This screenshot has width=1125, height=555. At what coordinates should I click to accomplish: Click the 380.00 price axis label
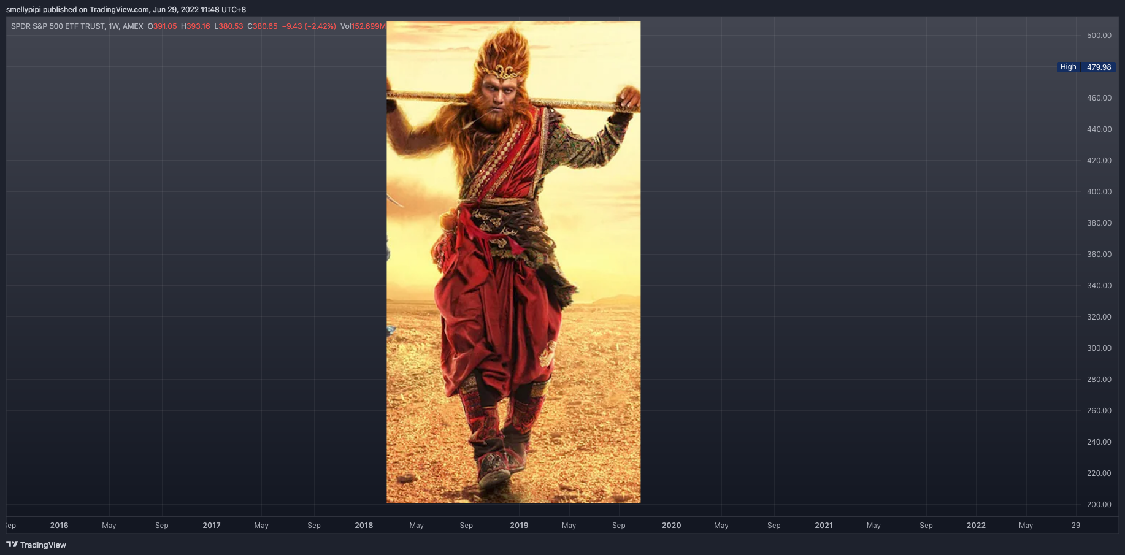(1099, 223)
